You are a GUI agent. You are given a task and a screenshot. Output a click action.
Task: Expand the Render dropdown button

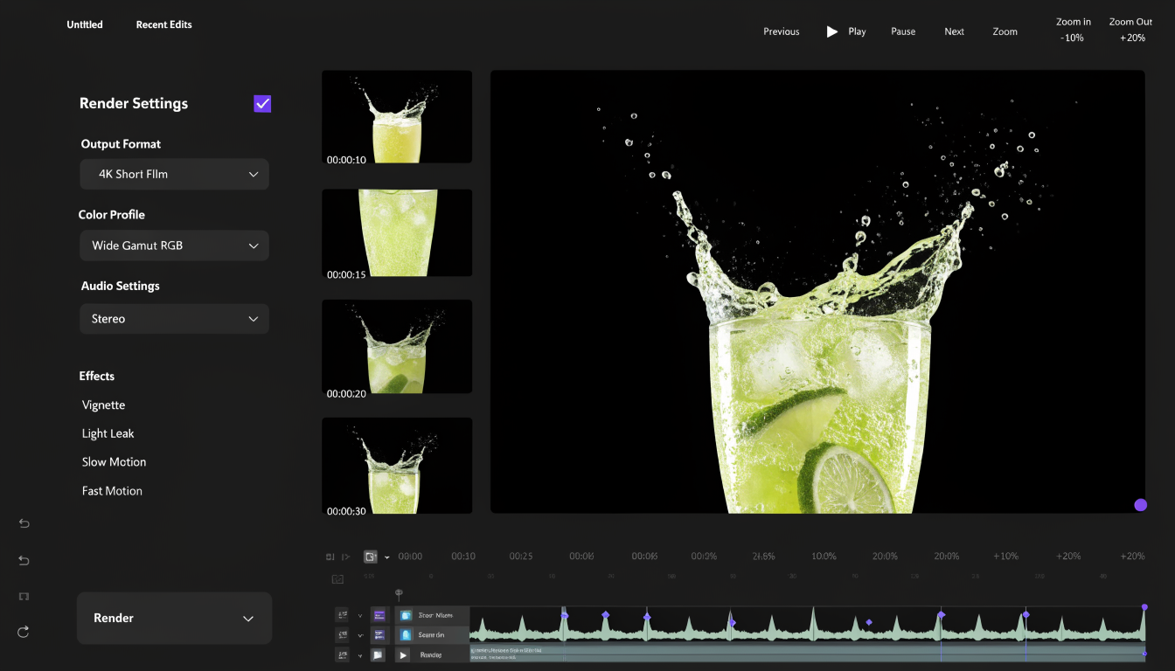tap(174, 618)
